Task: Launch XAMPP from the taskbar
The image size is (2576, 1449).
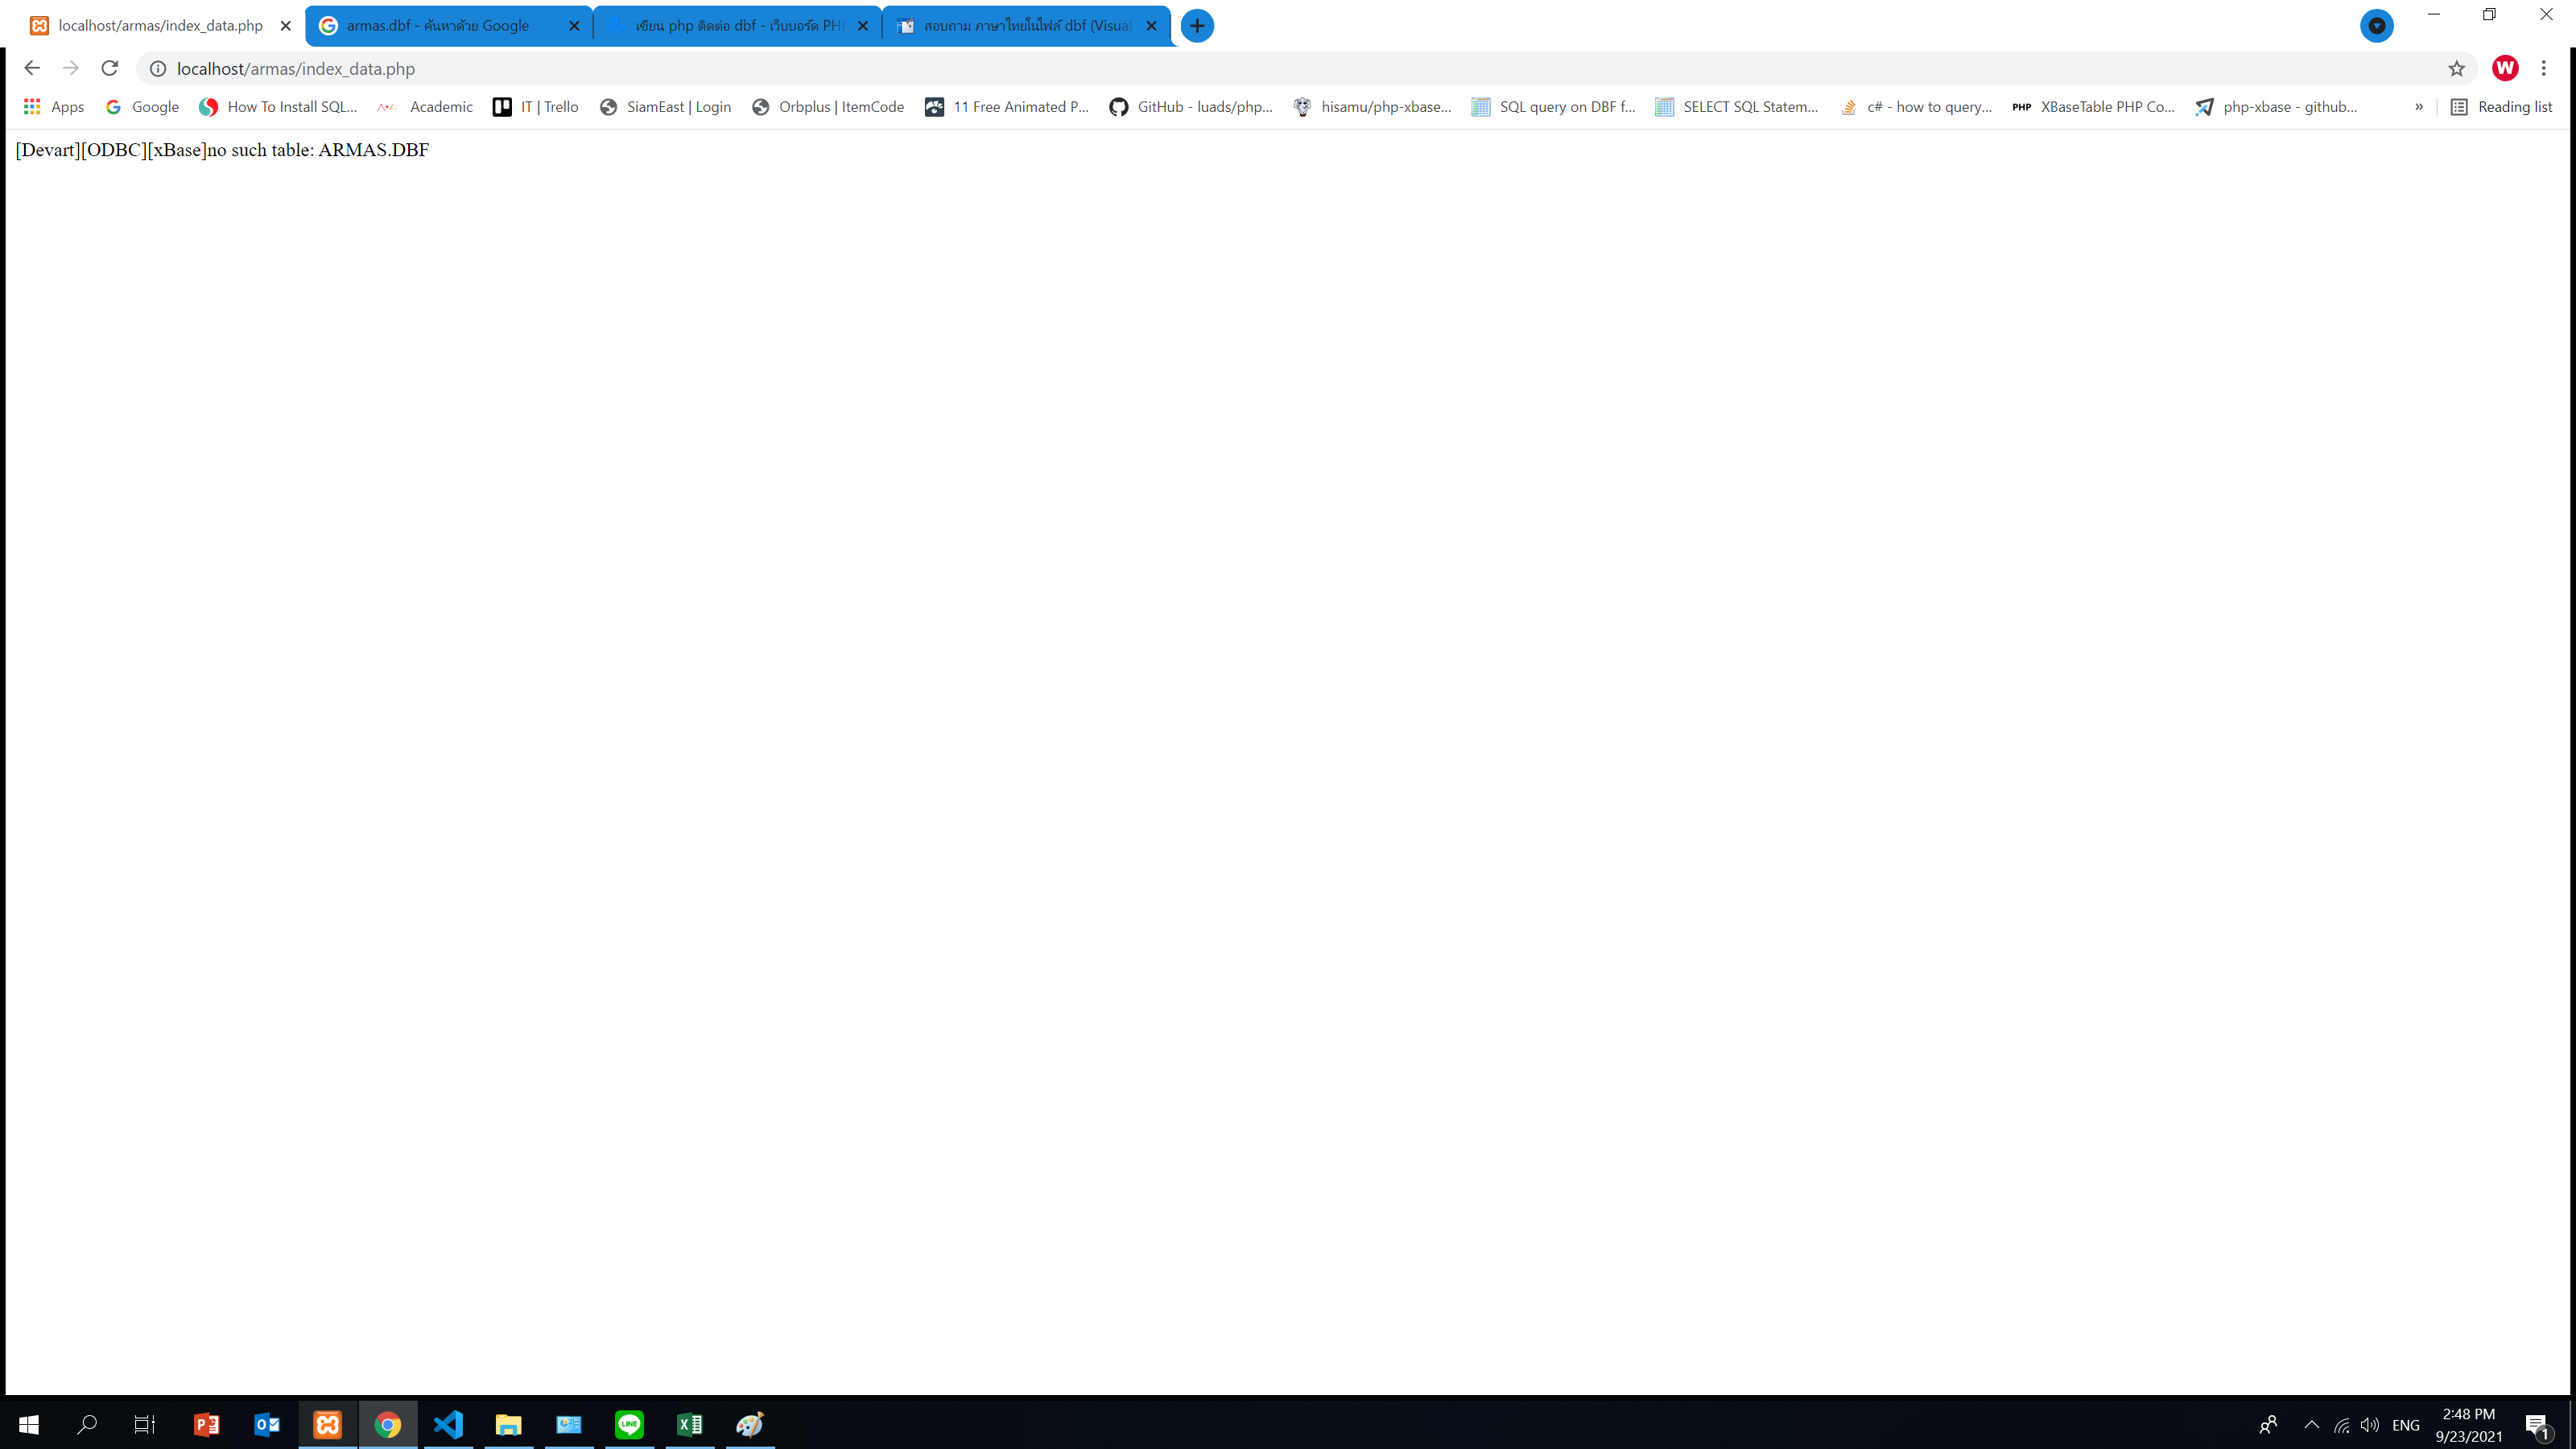Action: click(x=327, y=1424)
